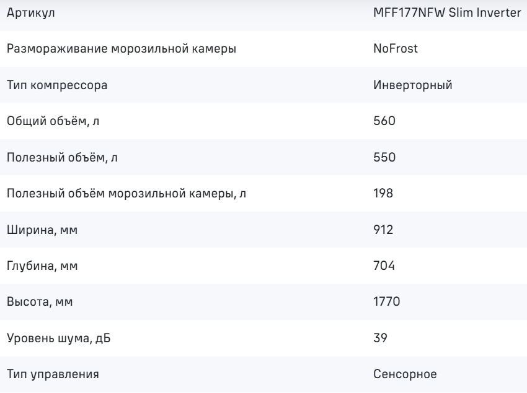
Task: Click the MFF177NFW Slim Inverter value
Action: tap(447, 12)
